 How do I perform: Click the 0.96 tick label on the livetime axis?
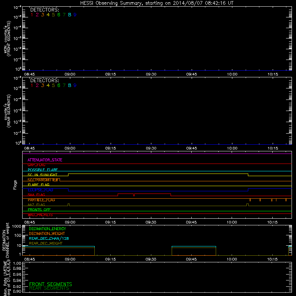click(x=17, y=274)
